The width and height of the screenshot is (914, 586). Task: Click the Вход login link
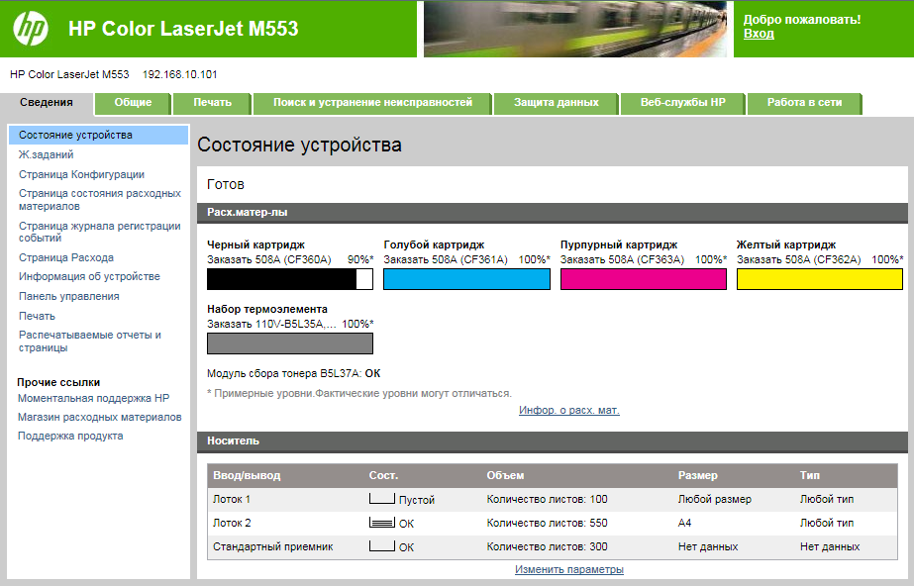(759, 34)
